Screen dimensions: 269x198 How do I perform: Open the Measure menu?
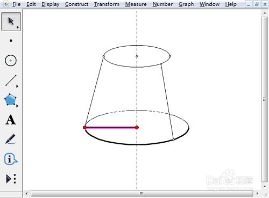pos(136,4)
